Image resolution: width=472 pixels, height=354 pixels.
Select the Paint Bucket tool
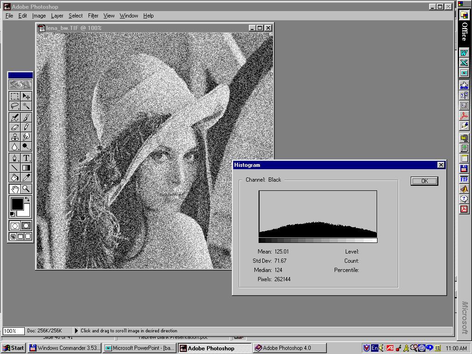coord(14,177)
